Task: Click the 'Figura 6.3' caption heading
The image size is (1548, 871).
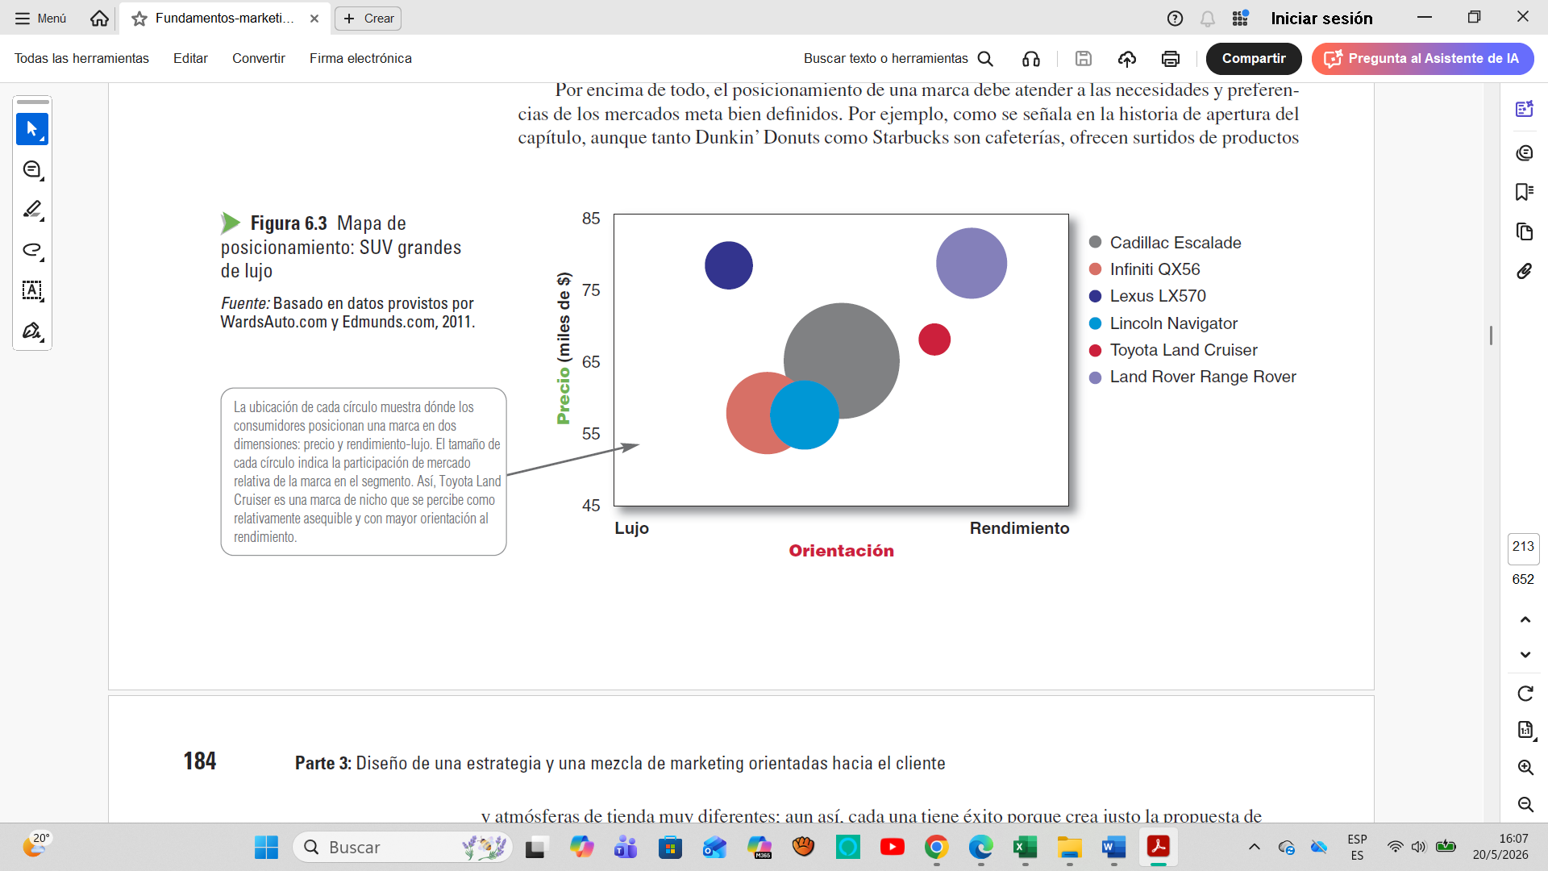Action: (x=289, y=223)
